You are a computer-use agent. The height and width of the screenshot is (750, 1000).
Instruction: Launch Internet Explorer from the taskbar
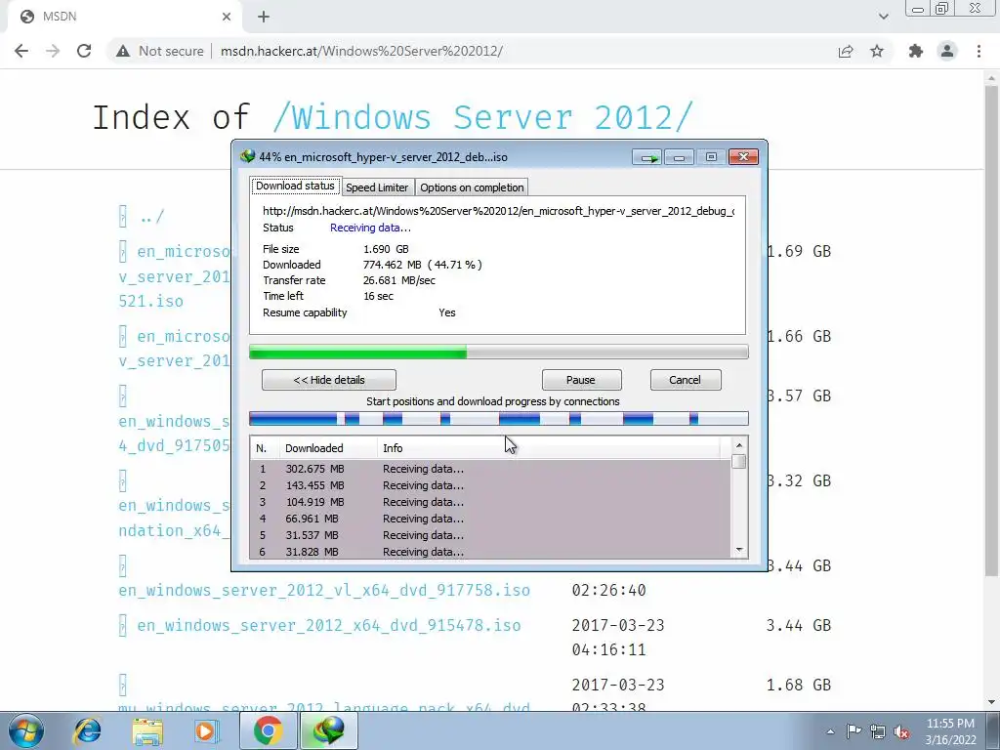87,730
